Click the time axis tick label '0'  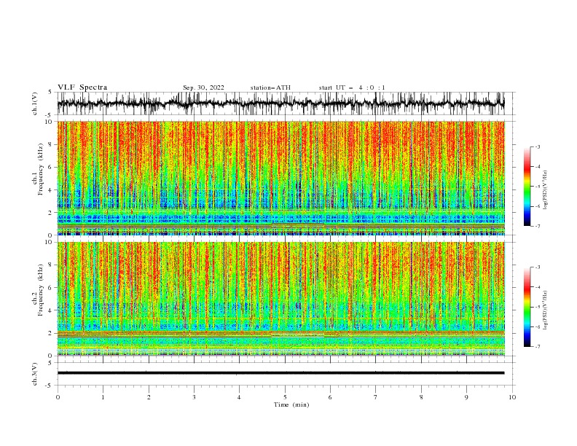tap(58, 397)
